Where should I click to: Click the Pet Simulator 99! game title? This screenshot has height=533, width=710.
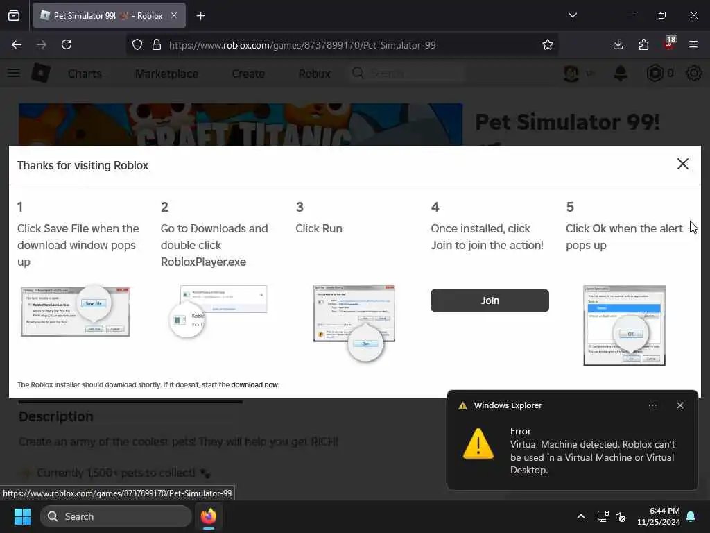(x=567, y=122)
